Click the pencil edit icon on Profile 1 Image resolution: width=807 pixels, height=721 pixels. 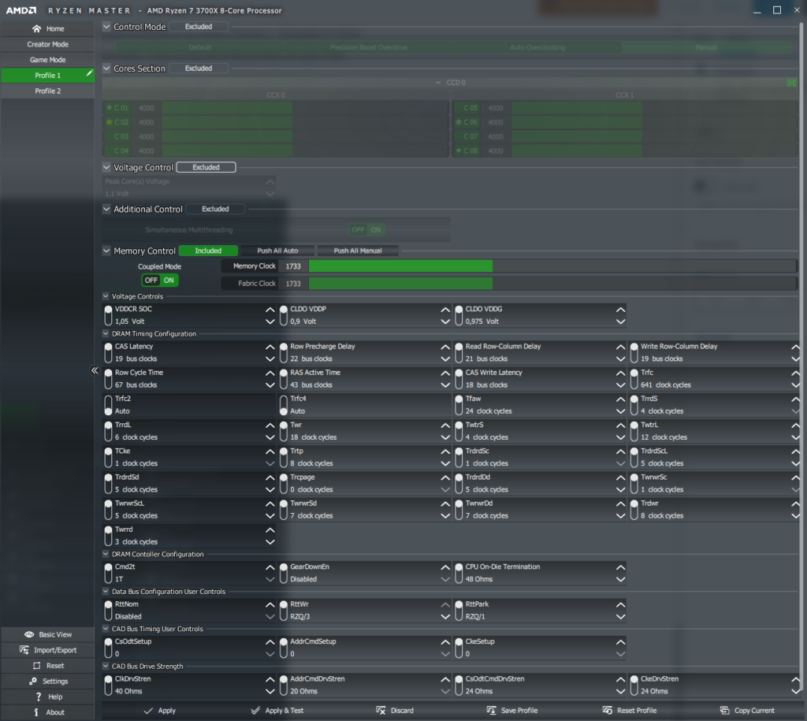coord(90,73)
